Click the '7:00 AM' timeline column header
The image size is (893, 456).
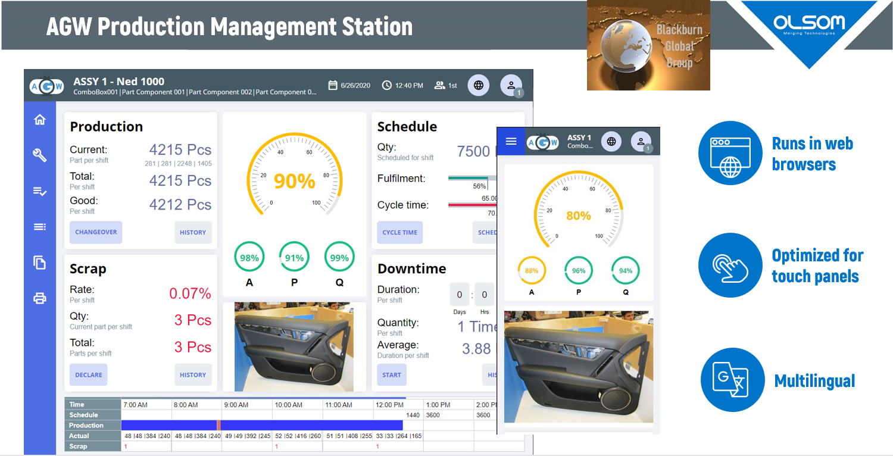[136, 405]
